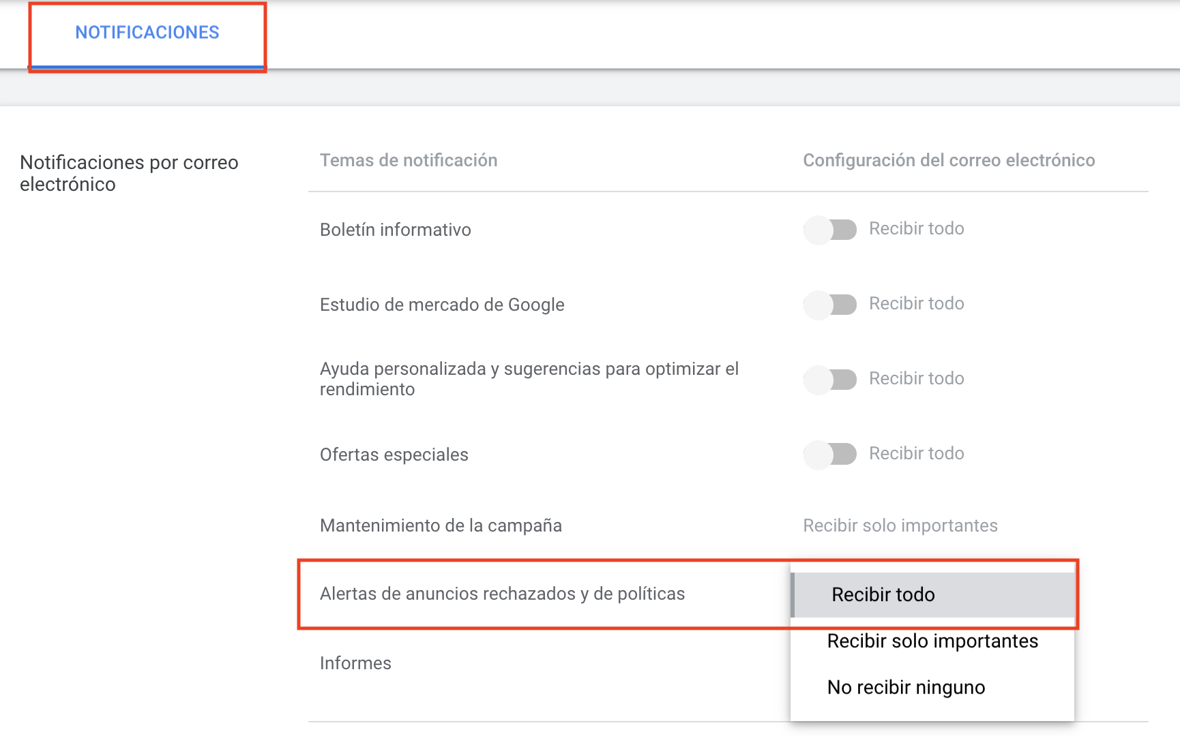The height and width of the screenshot is (736, 1180).
Task: Open the Mantenimiento de la campaña dropdown
Action: [x=900, y=525]
